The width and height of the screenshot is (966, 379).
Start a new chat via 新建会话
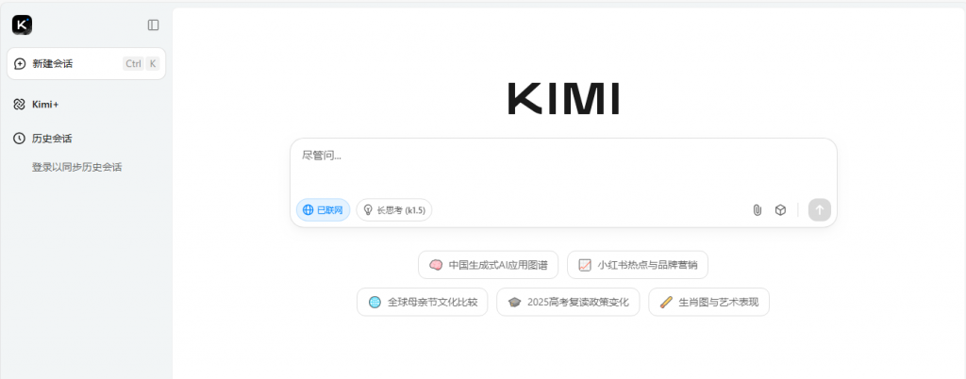(86, 63)
